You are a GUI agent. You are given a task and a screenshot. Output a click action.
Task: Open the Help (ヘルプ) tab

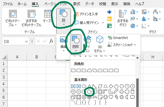[140, 4]
